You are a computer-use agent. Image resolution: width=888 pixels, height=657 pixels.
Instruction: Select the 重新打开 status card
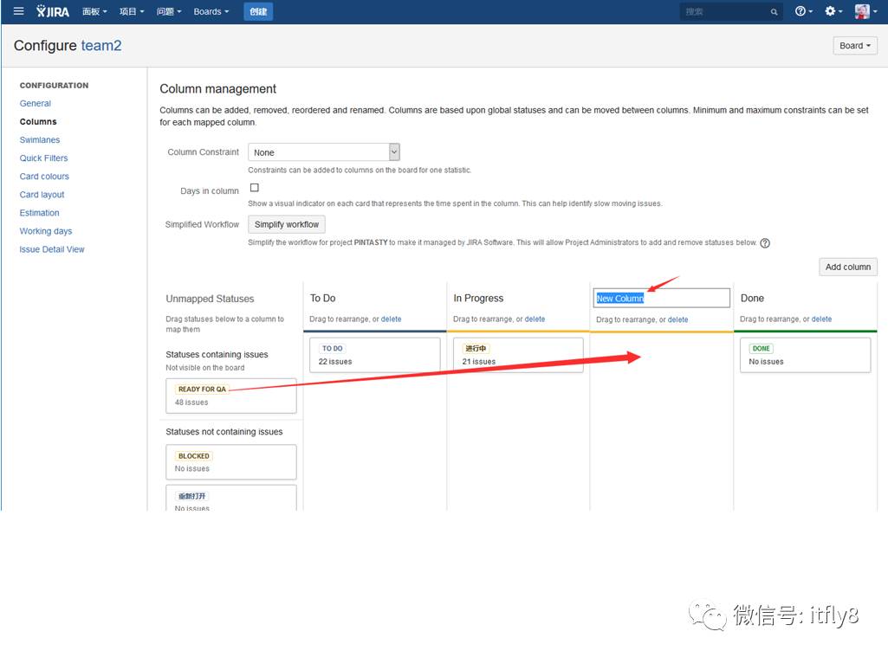231,498
